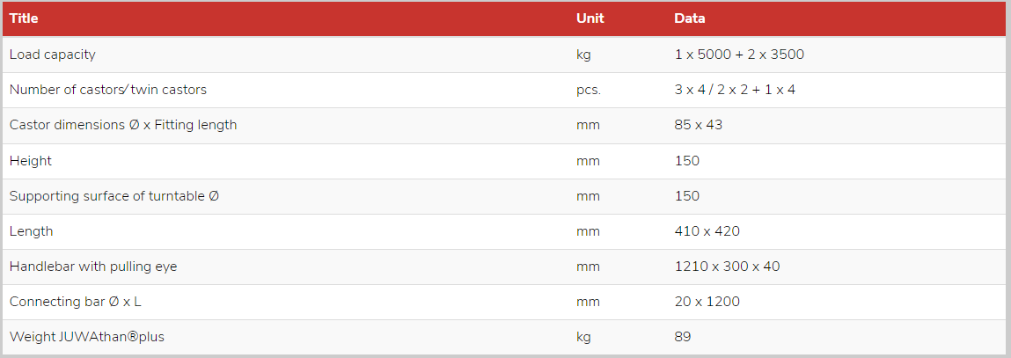Click the 20 x 1200 connecting bar value
This screenshot has width=1011, height=358.
pos(707,302)
